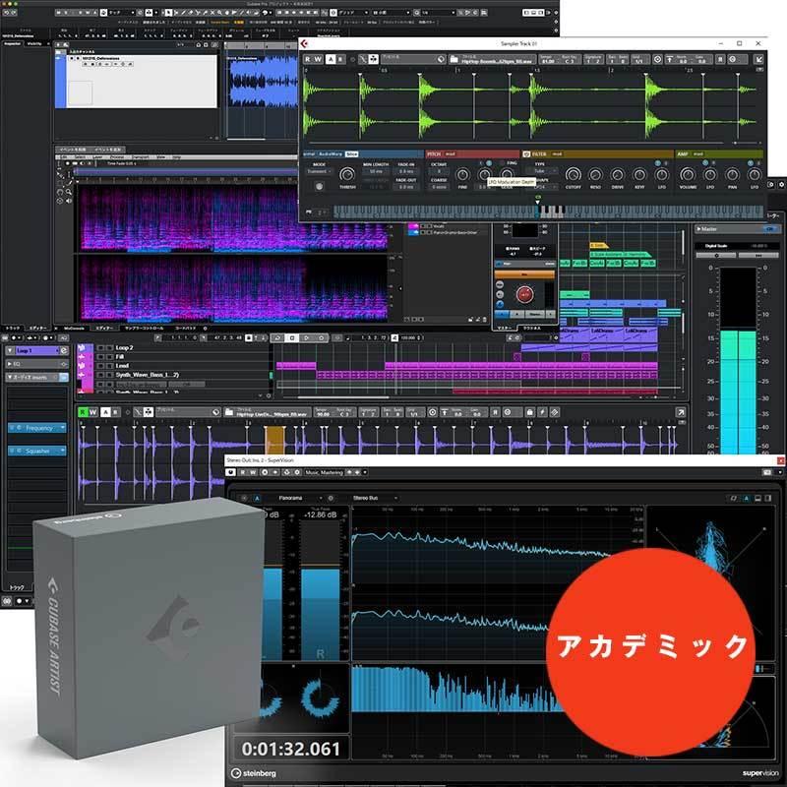
Task: Switch to the サンプラーコントロール tab
Action: [x=144, y=329]
